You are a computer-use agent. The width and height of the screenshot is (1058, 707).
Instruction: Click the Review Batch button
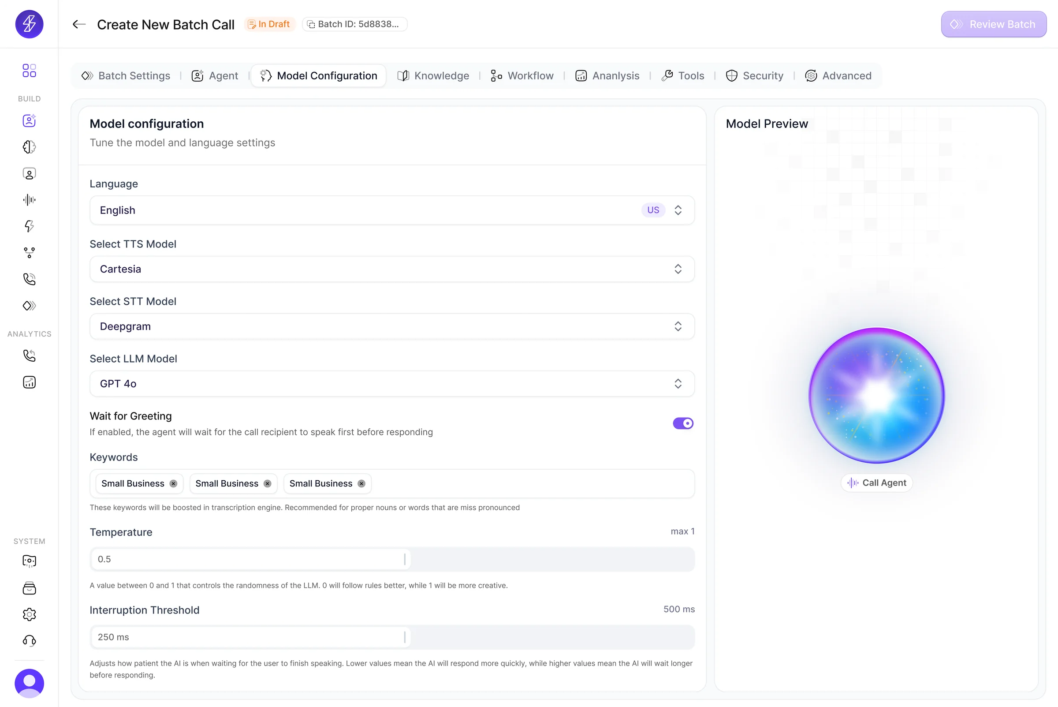pyautogui.click(x=993, y=24)
